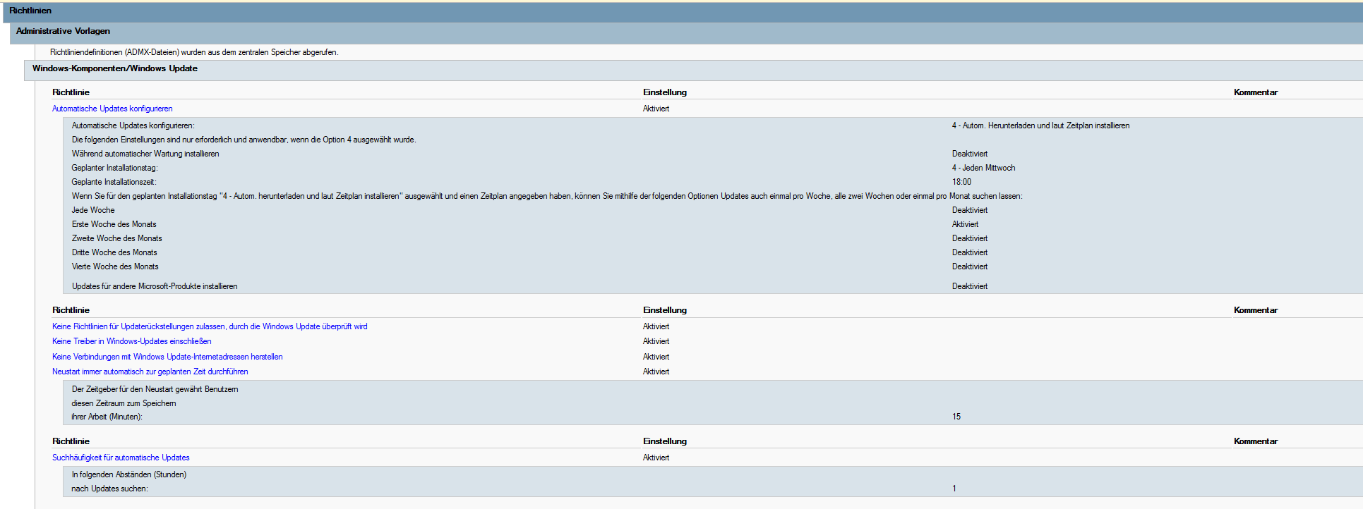
Task: Select the Erste Woche des Monats label
Action: pyautogui.click(x=114, y=224)
